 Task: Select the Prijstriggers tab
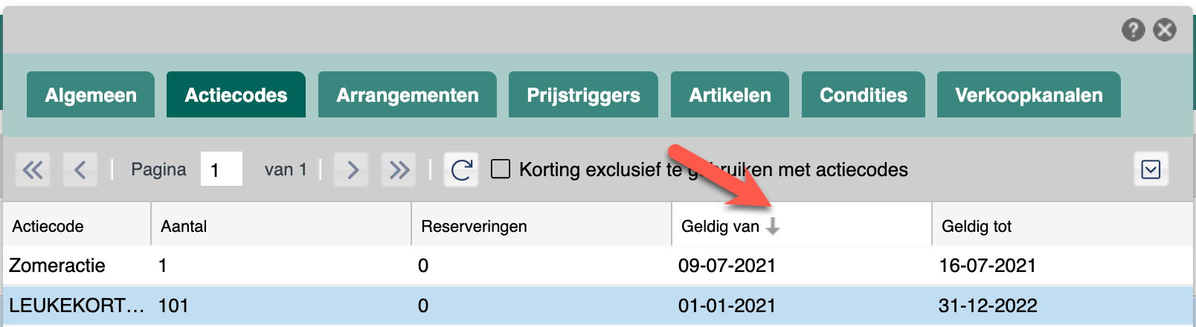(583, 94)
